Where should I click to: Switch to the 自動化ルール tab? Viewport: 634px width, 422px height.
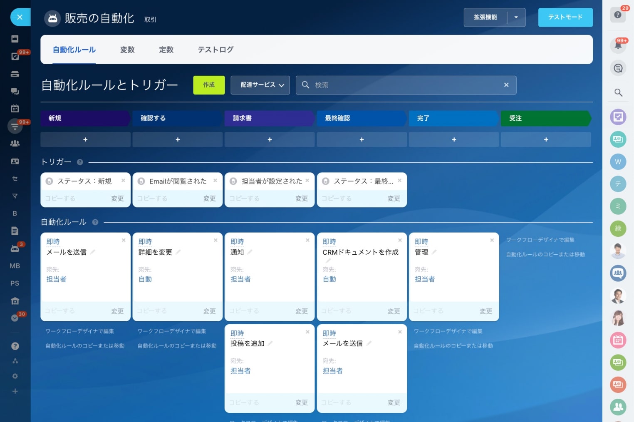pos(74,50)
